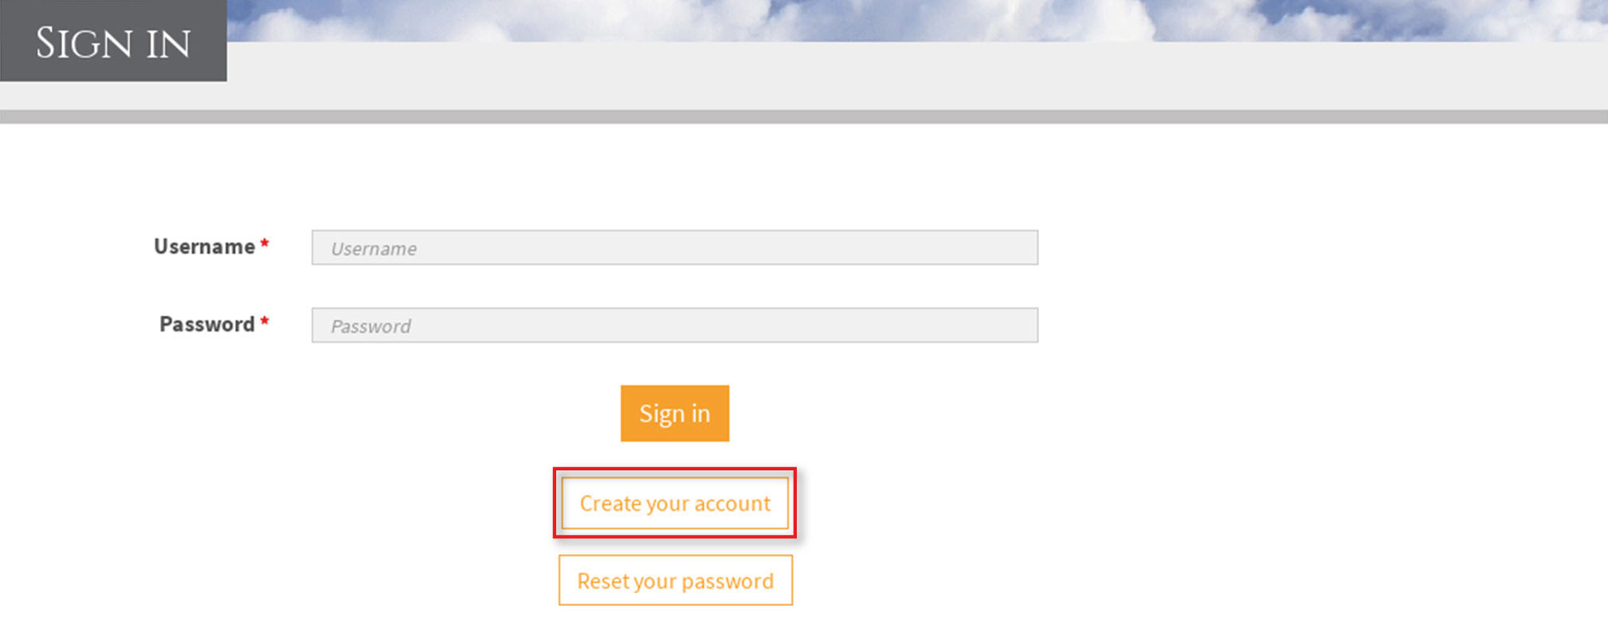Click the Username field label
This screenshot has width=1608, height=633.
(204, 247)
